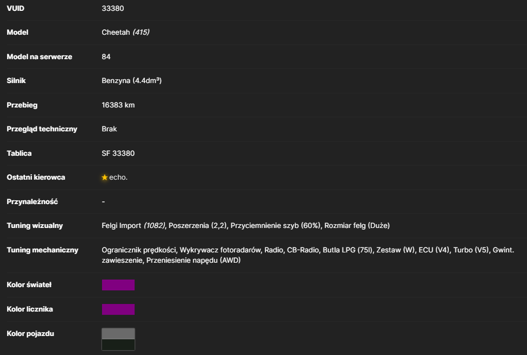Click the Ogranicznik prędkości tuning entry
The image size is (527, 355).
[x=139, y=250]
